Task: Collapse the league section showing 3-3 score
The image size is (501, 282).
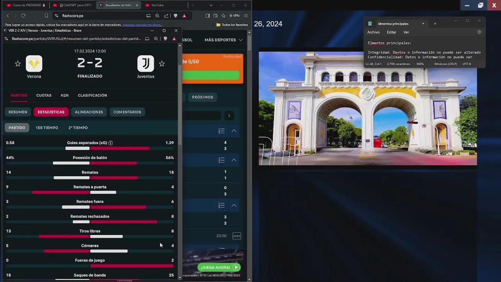Action: click(x=234, y=205)
